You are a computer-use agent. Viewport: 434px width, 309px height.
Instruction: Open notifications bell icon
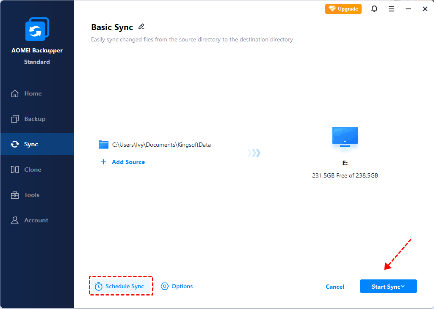tap(374, 9)
